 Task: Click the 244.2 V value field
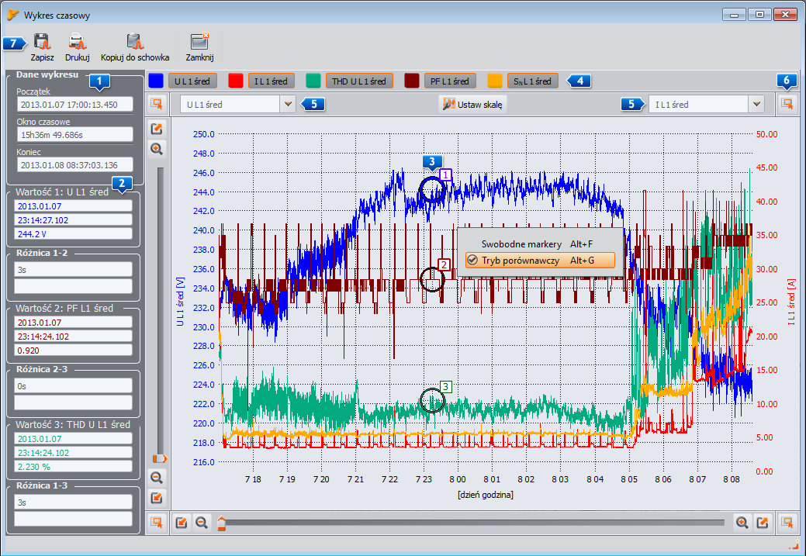coord(73,234)
